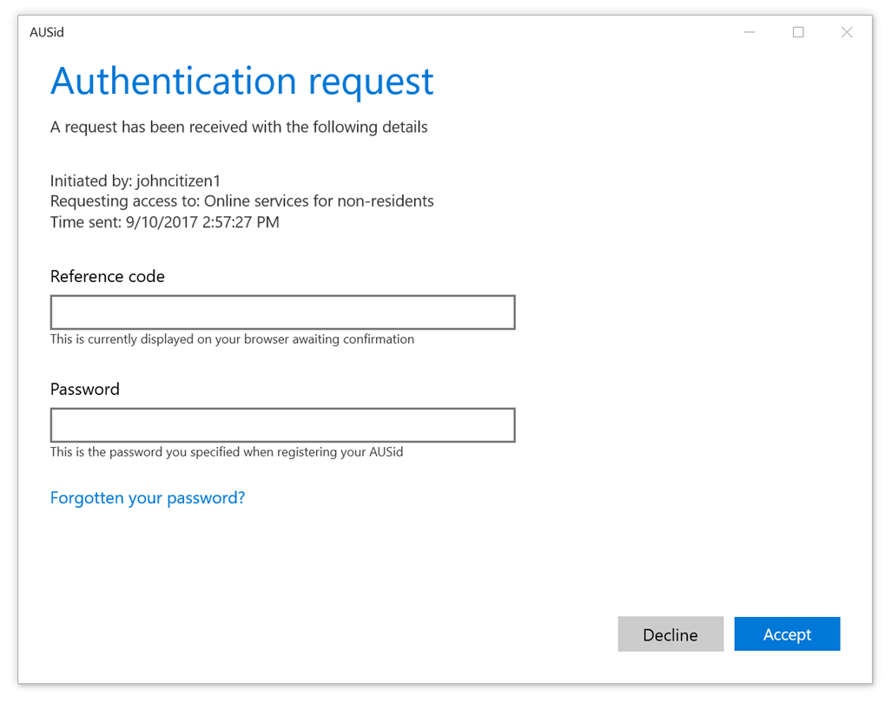Click the AUSid registration hint under Password
Image resolution: width=891 pixels, height=703 pixels.
coord(227,452)
